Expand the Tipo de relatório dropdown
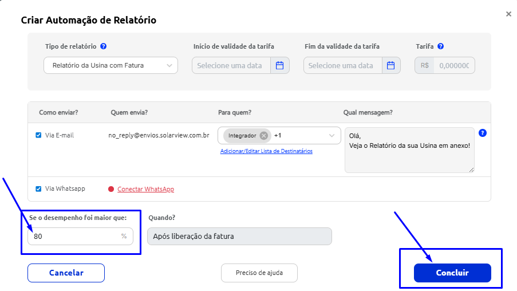This screenshot has height=291, width=517. pos(110,65)
